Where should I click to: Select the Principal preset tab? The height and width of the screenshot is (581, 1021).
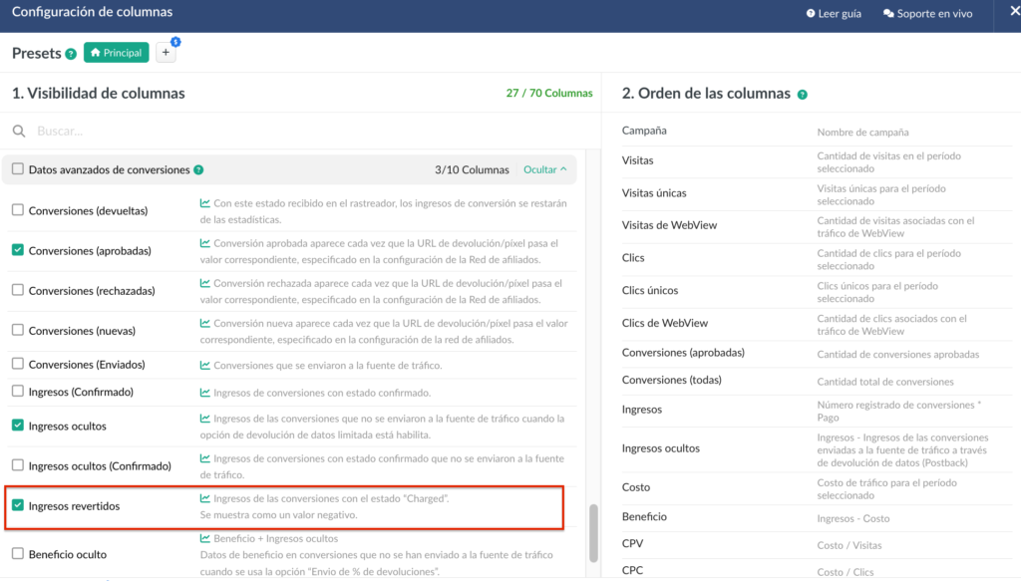[x=117, y=53]
